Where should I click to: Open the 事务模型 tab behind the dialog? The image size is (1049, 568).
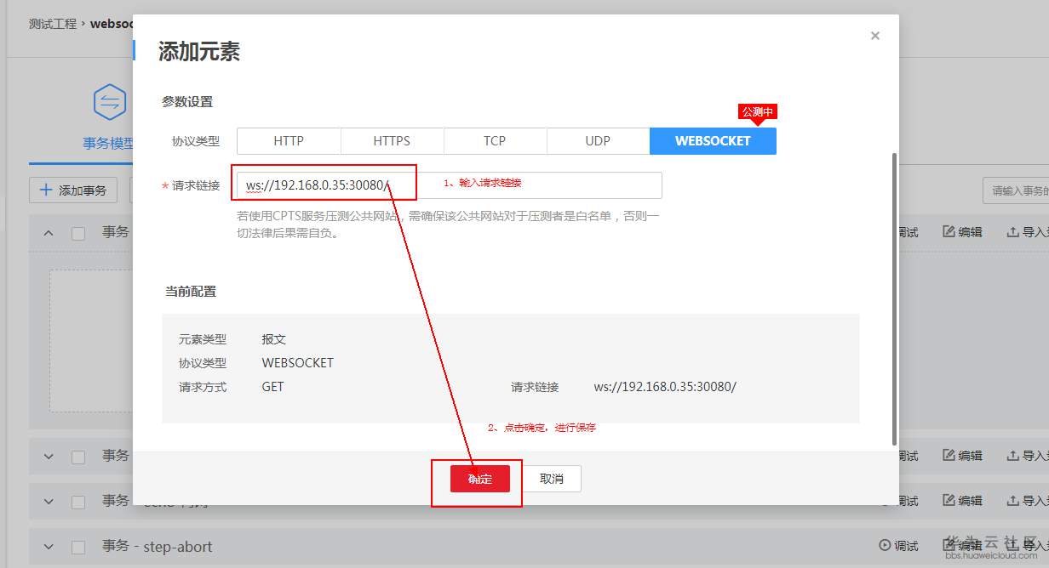coord(108,144)
